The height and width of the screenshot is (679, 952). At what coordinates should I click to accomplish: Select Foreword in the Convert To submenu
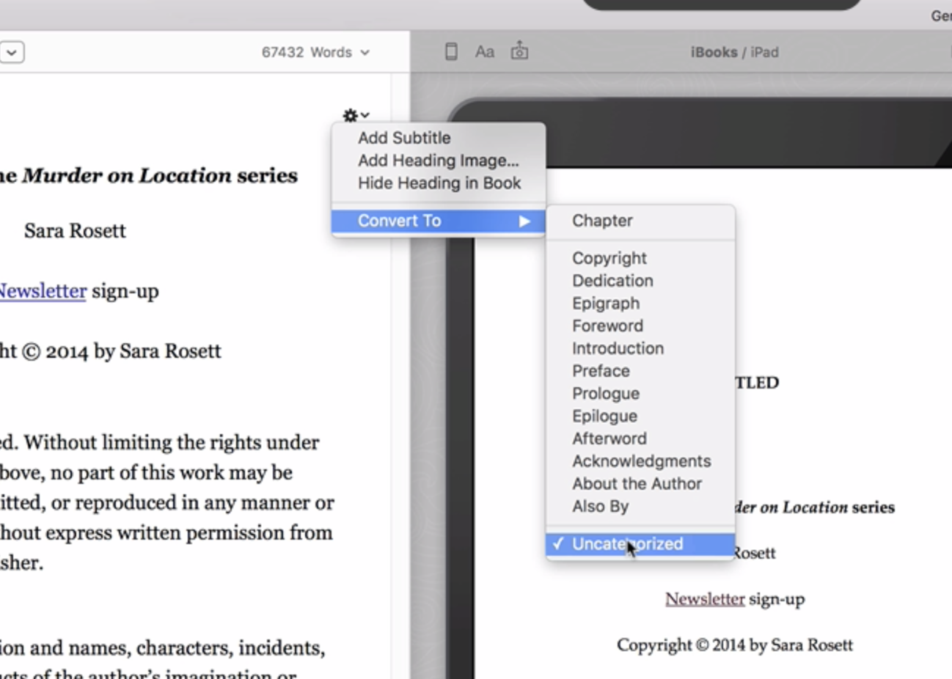pyautogui.click(x=640, y=326)
